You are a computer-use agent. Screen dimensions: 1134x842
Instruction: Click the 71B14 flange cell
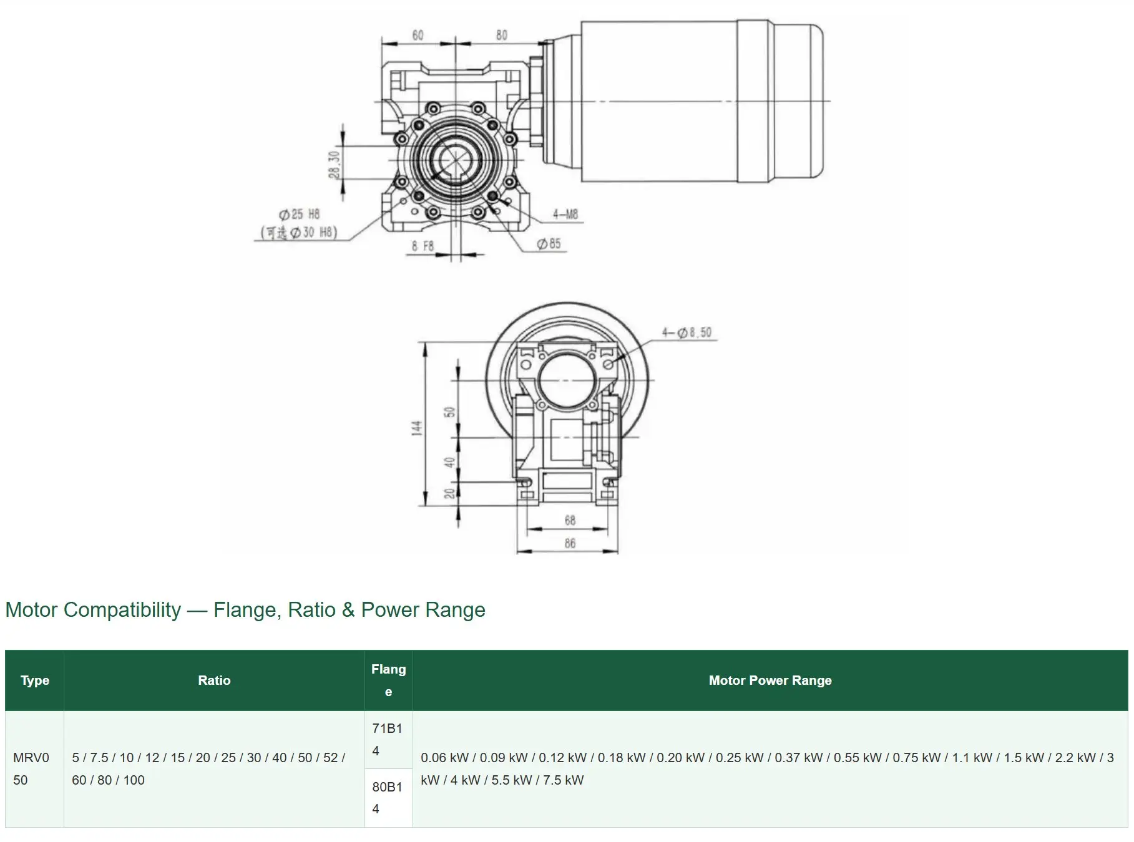(x=388, y=740)
